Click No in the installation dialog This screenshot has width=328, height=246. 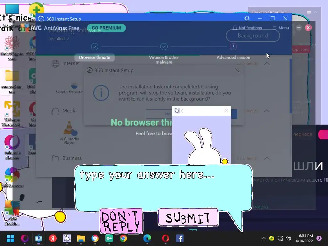[x=159, y=114]
